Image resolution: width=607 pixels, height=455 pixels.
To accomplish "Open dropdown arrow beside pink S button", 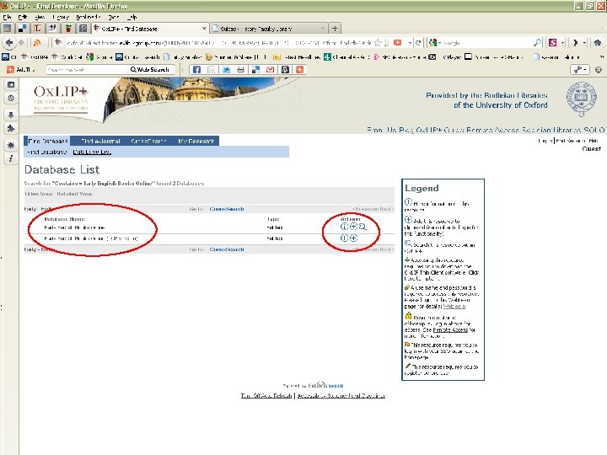I will pyautogui.click(x=562, y=43).
